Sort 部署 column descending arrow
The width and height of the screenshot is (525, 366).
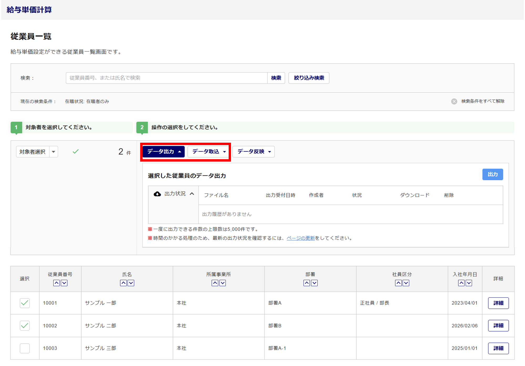click(x=314, y=283)
